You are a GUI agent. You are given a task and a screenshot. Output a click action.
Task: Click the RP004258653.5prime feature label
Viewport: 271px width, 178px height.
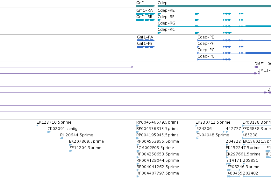click(158, 154)
